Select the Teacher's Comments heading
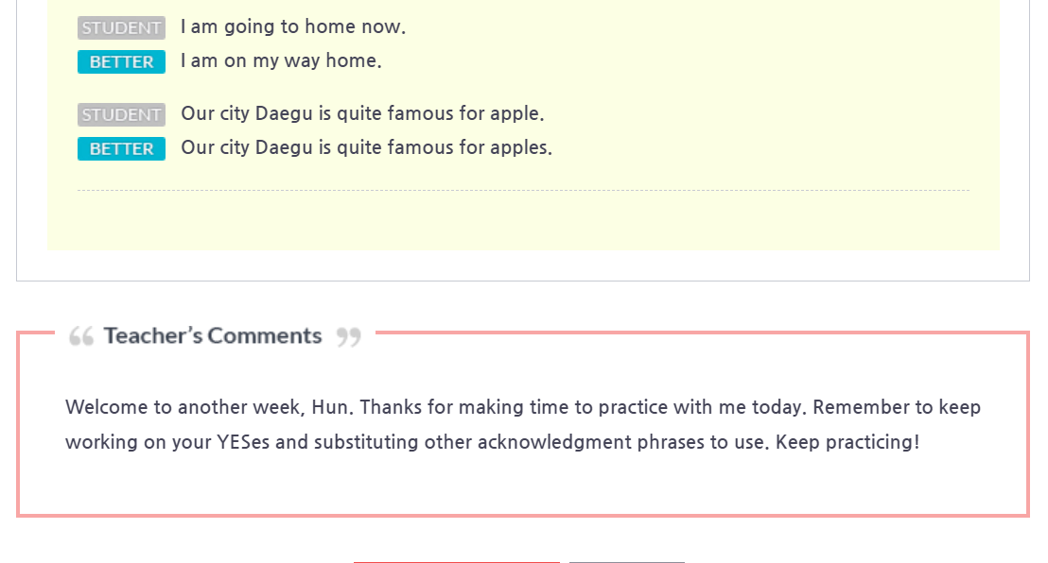 (213, 336)
